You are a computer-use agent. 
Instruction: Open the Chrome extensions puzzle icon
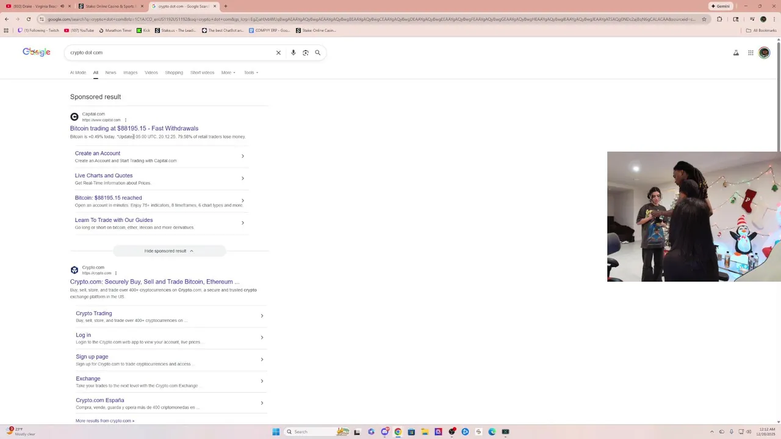pyautogui.click(x=719, y=19)
